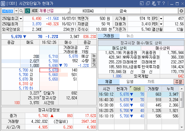
Task: Expand the PER selector dropdown
Action: point(161,24)
